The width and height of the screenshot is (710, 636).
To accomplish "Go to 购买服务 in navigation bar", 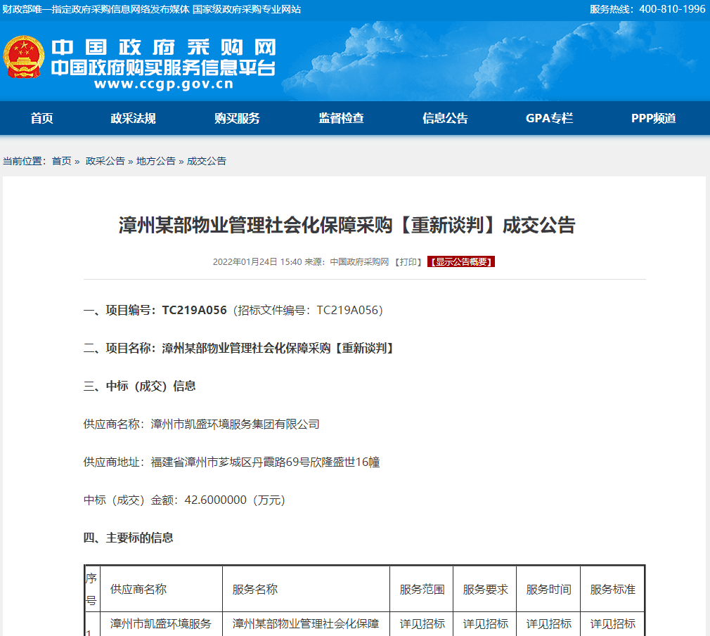I will (x=237, y=119).
